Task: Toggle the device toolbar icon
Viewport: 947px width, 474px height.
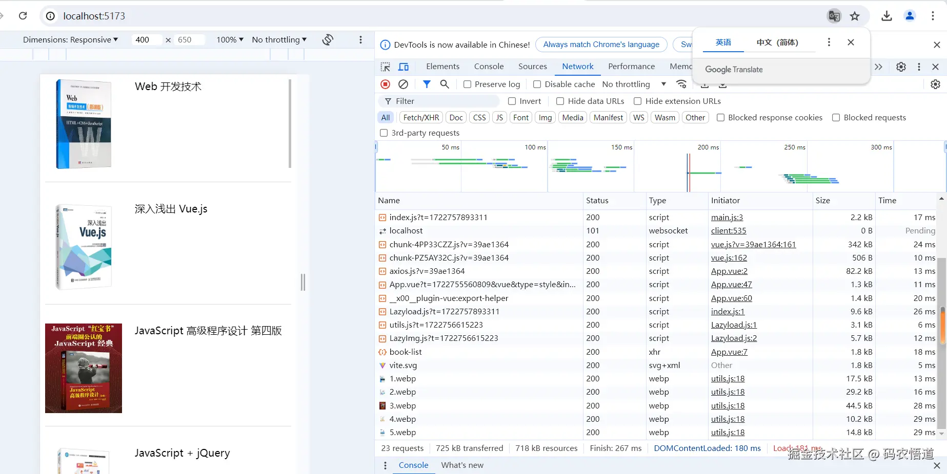Action: coord(404,67)
